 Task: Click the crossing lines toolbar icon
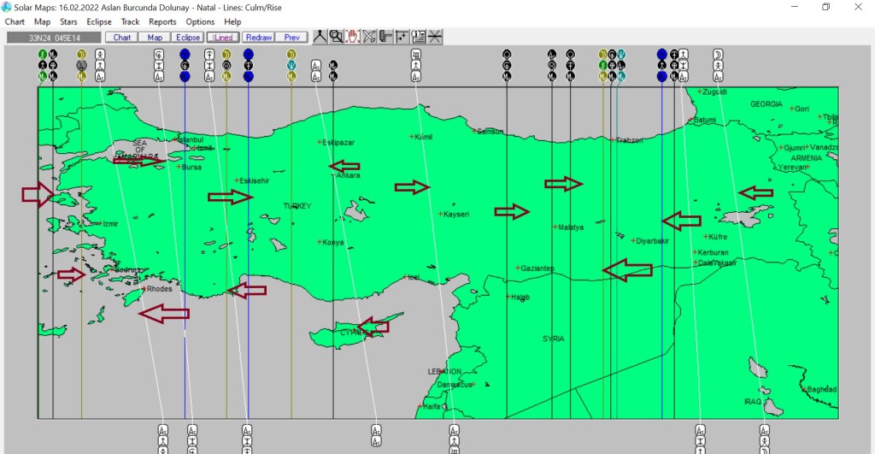(435, 37)
